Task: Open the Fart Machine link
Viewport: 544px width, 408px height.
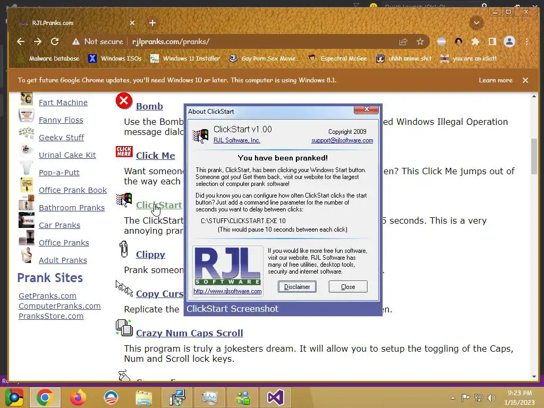Action: click(x=63, y=103)
